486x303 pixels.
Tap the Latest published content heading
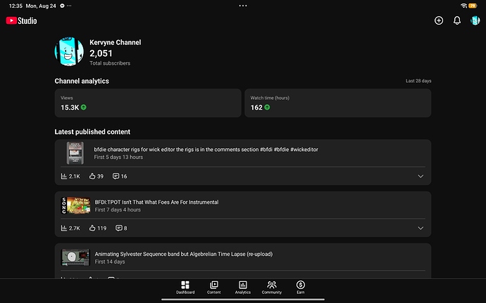pyautogui.click(x=92, y=132)
